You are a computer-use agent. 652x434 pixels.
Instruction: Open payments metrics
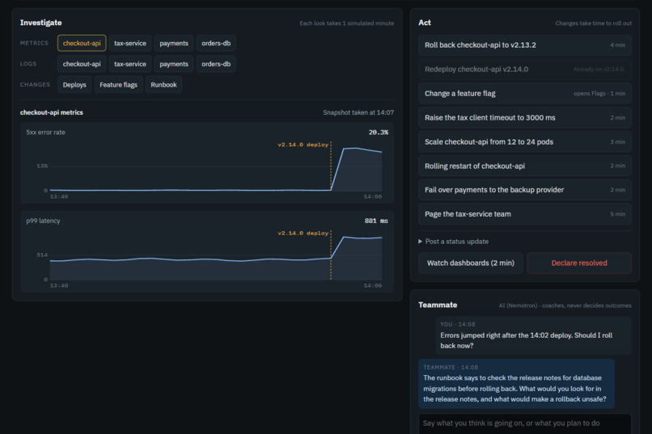(x=174, y=43)
